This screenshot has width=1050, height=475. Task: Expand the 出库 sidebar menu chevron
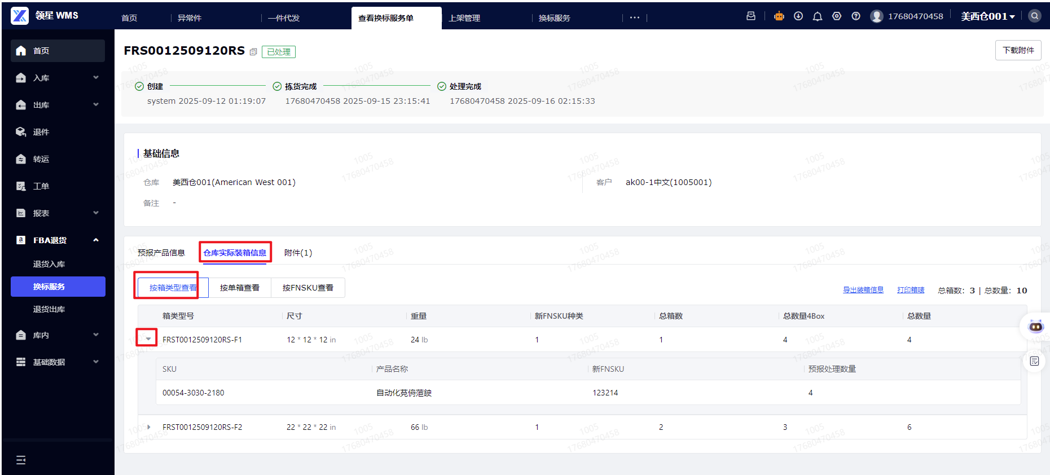[96, 104]
